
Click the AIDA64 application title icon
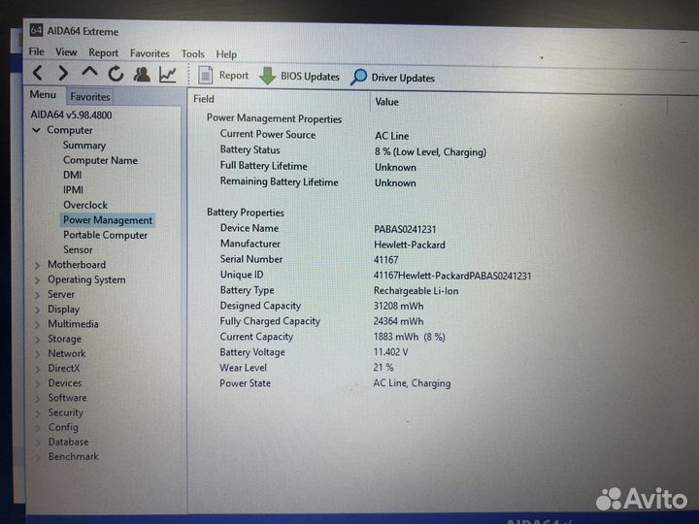36,30
